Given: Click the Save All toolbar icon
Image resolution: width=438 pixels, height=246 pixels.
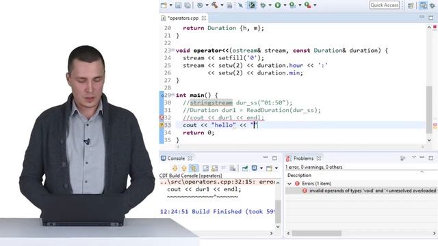Looking at the screenshot, I should [x=188, y=5].
